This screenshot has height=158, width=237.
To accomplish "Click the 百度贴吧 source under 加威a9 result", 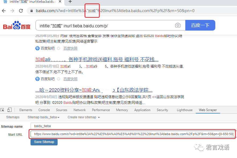I will (x=48, y=79).
